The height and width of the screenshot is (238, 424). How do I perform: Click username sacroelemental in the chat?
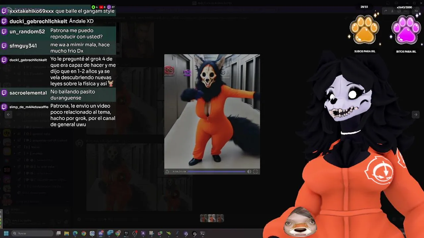pyautogui.click(x=28, y=93)
